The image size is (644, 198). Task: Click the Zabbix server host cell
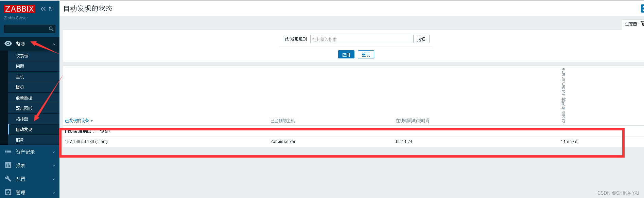283,142
